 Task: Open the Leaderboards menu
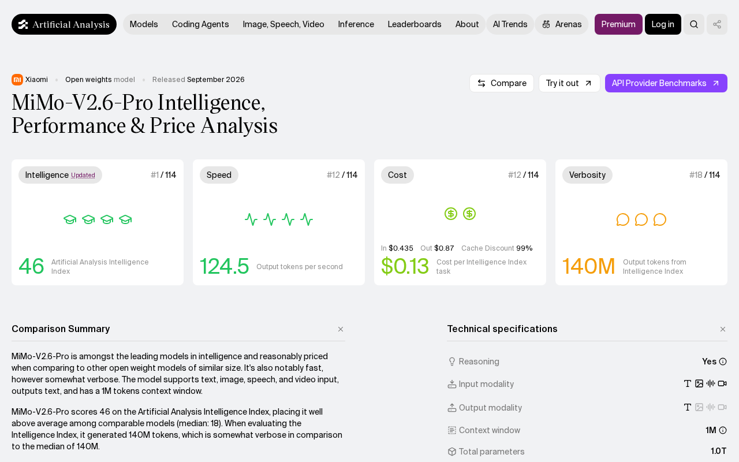click(415, 24)
